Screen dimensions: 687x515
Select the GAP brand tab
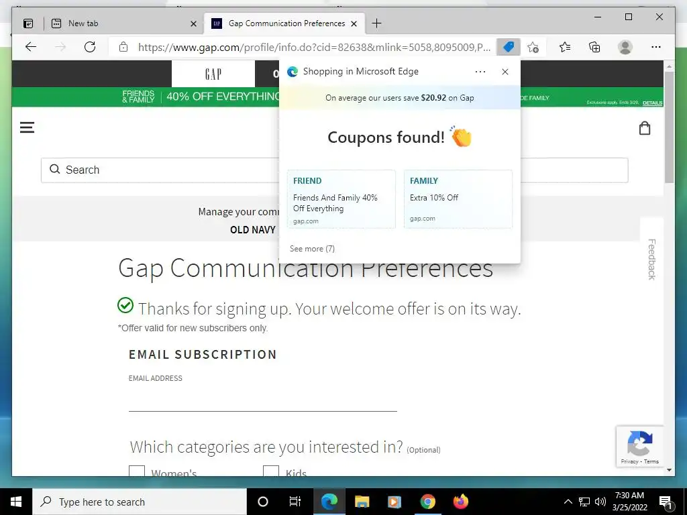[213, 74]
